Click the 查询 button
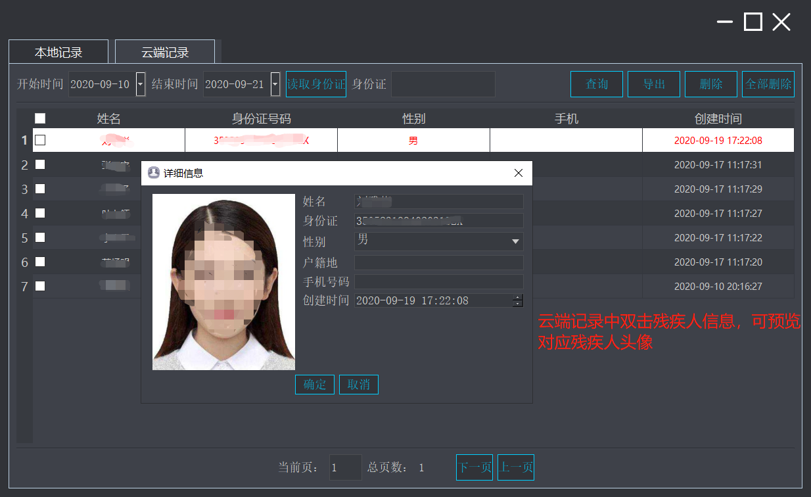The image size is (811, 497). [597, 84]
